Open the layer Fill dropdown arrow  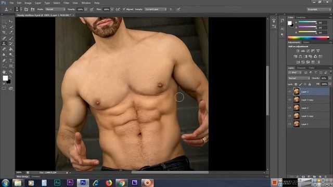[330, 84]
